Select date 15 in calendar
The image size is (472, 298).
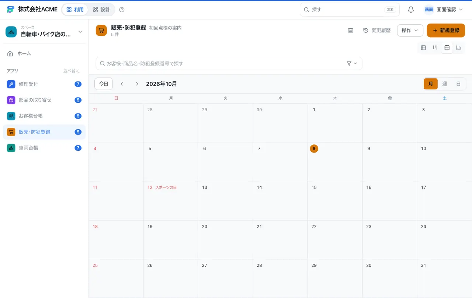coord(314,187)
